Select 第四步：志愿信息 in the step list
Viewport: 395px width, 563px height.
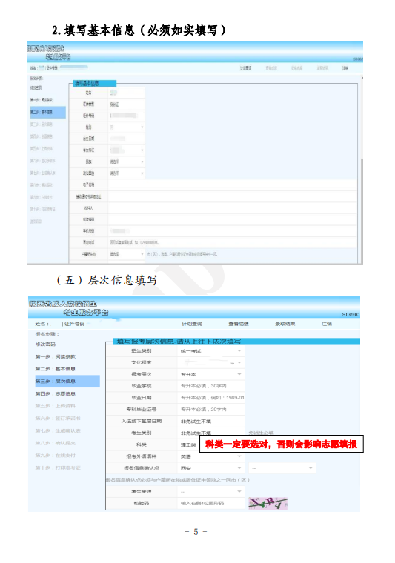tap(56, 394)
